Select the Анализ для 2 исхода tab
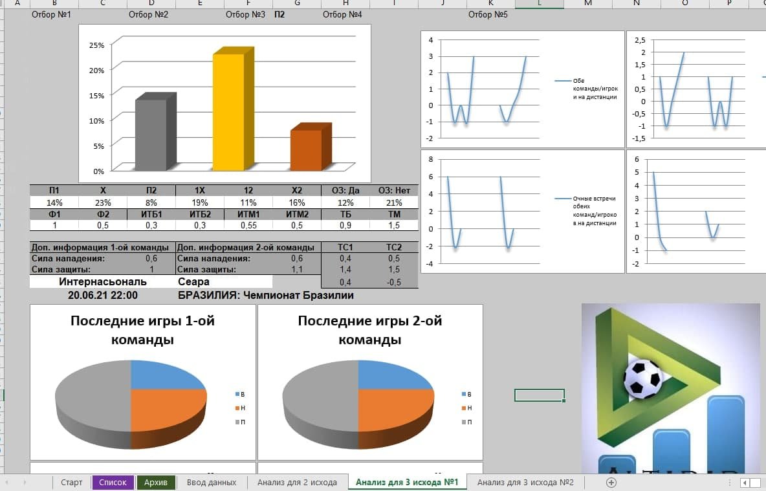Screen dimensions: 766x491 297,483
